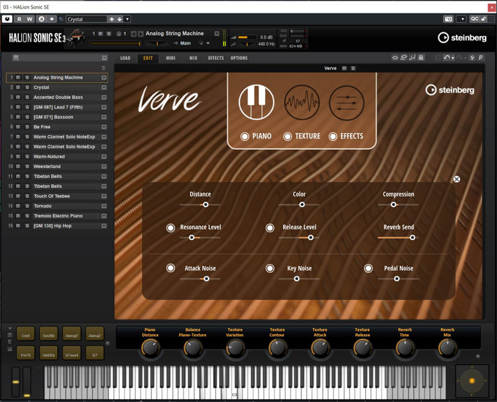Viewport: 497px width, 402px height.
Task: Adjust the Distance slider handle
Action: click(206, 204)
